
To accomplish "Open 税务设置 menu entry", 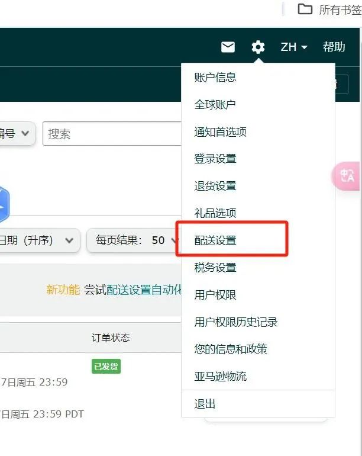I will point(215,268).
